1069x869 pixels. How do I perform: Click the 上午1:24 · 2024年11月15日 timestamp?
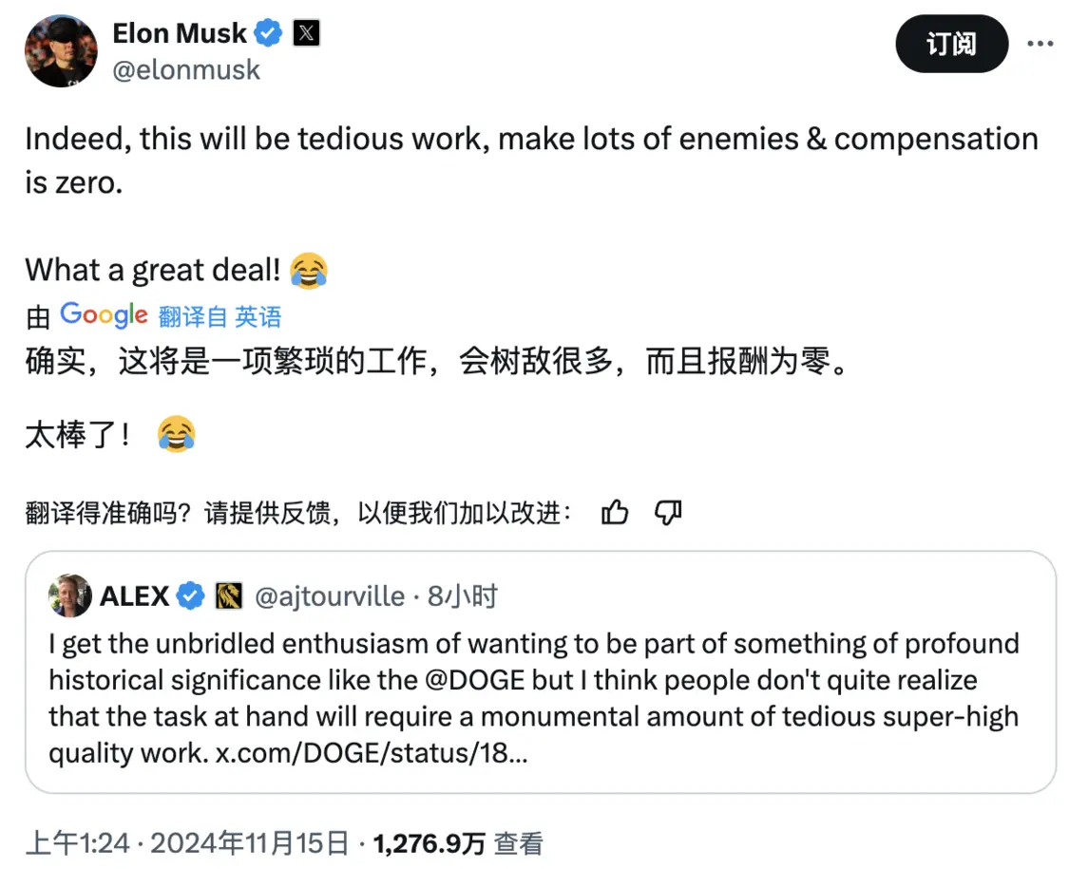(x=187, y=843)
